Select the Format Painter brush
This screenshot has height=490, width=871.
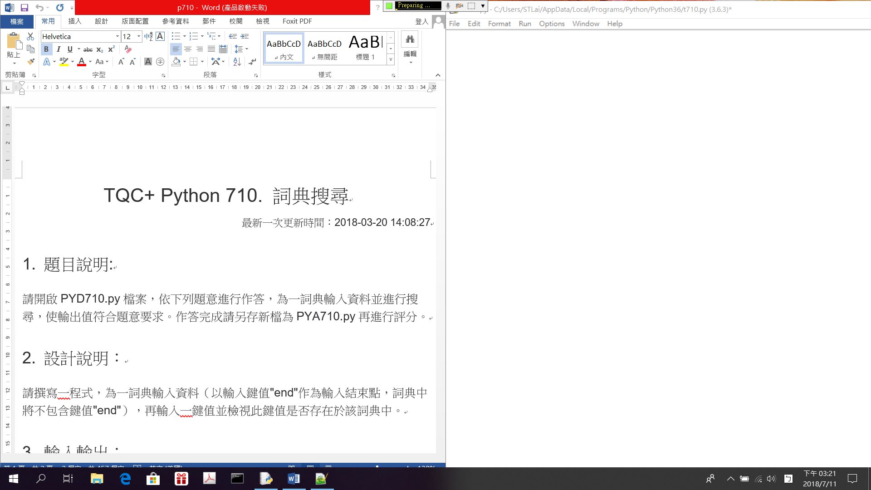click(x=30, y=61)
